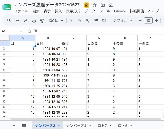Add a new sheet with plus
The height and width of the screenshot is (129, 164).
(x=14, y=125)
